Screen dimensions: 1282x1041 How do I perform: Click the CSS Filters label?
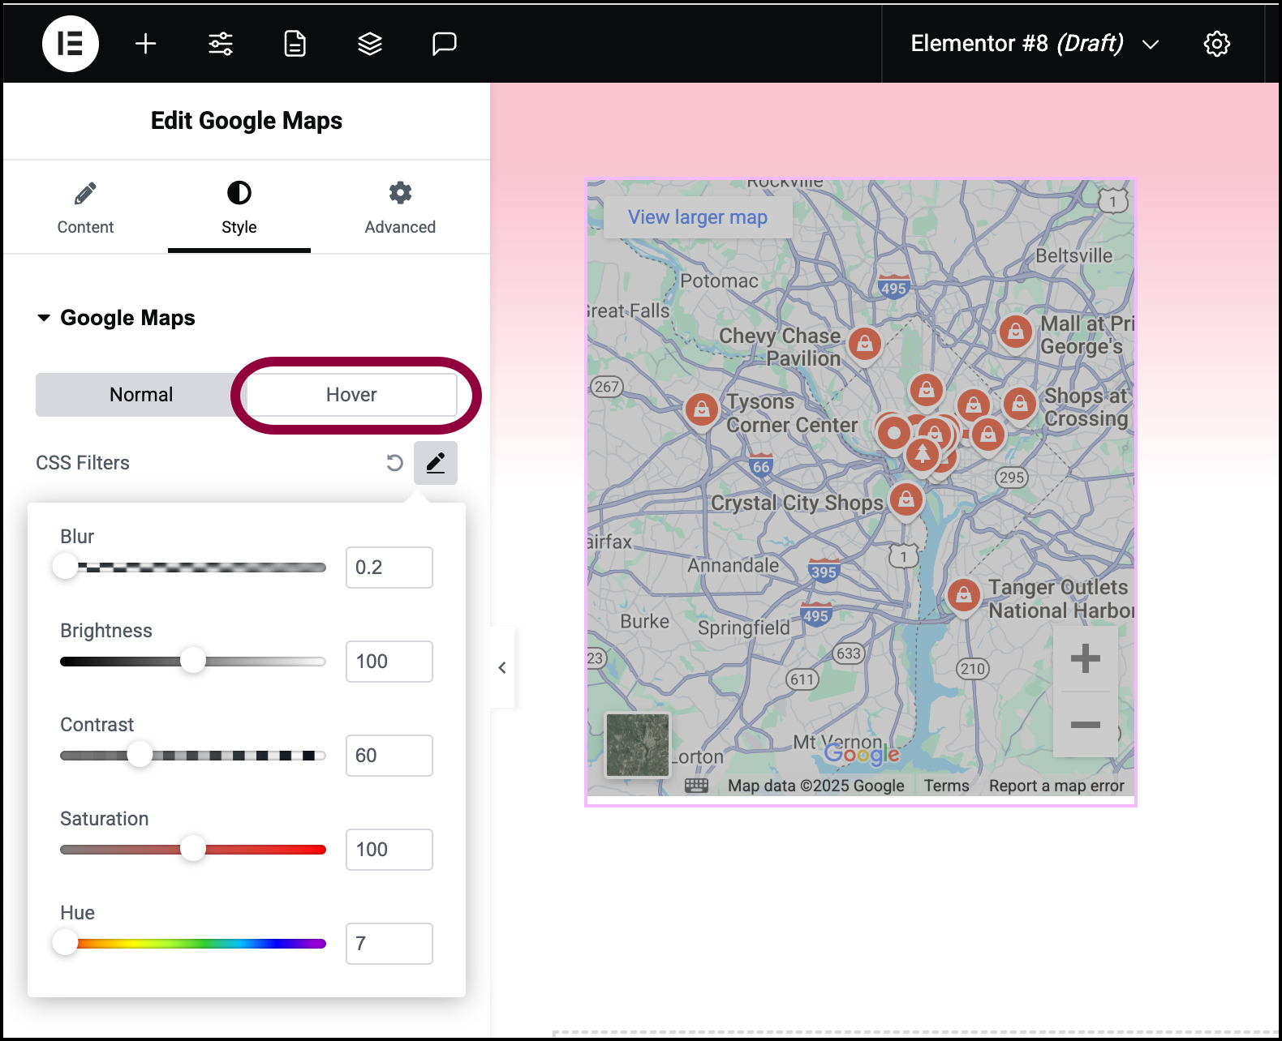[x=83, y=463]
